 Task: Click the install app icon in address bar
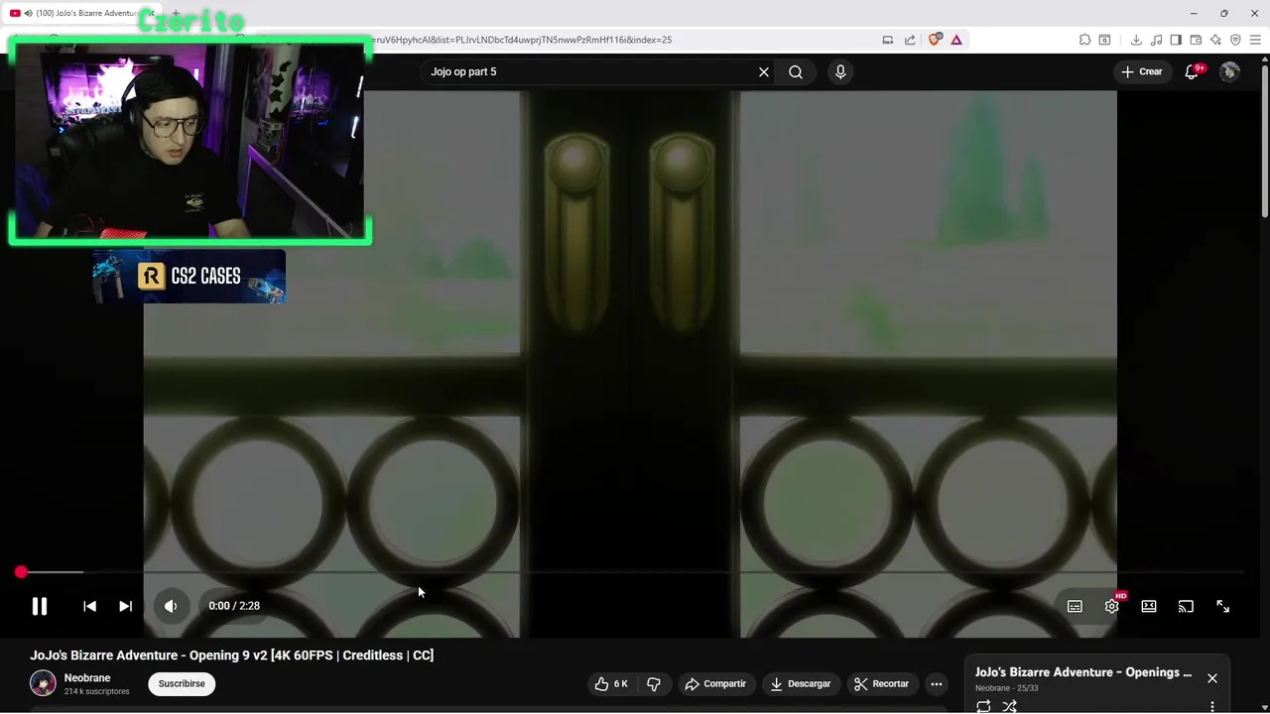[888, 40]
